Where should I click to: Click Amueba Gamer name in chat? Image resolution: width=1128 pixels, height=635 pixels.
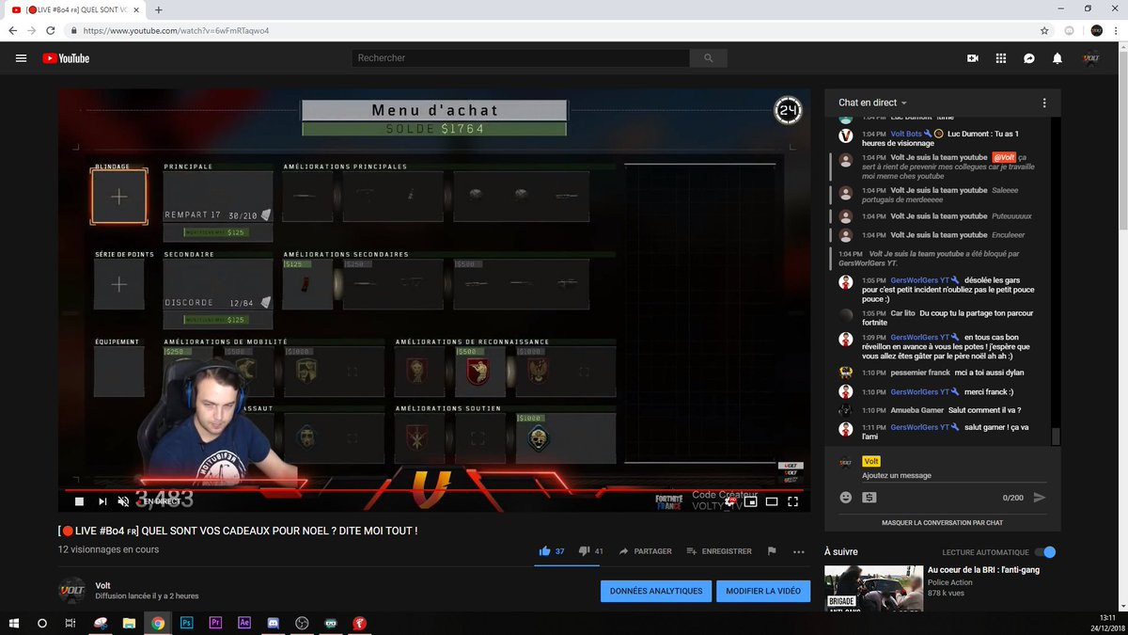(916, 410)
